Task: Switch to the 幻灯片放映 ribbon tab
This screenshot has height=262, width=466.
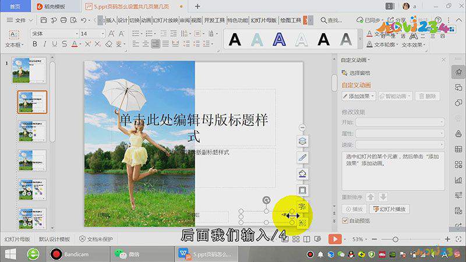Action: click(165, 20)
